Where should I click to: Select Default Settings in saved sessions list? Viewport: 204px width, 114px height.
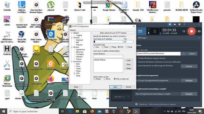pos(100,60)
